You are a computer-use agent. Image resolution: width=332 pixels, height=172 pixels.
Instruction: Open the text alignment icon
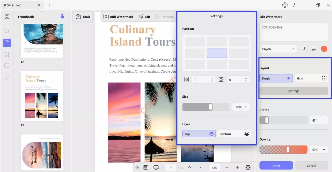pyautogui.click(x=314, y=49)
